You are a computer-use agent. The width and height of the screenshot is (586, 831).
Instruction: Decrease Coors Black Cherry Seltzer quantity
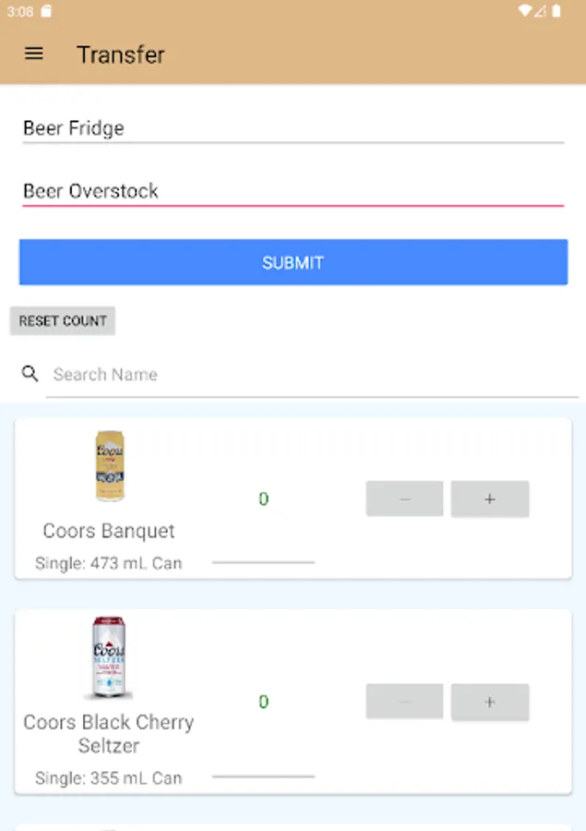coord(404,702)
